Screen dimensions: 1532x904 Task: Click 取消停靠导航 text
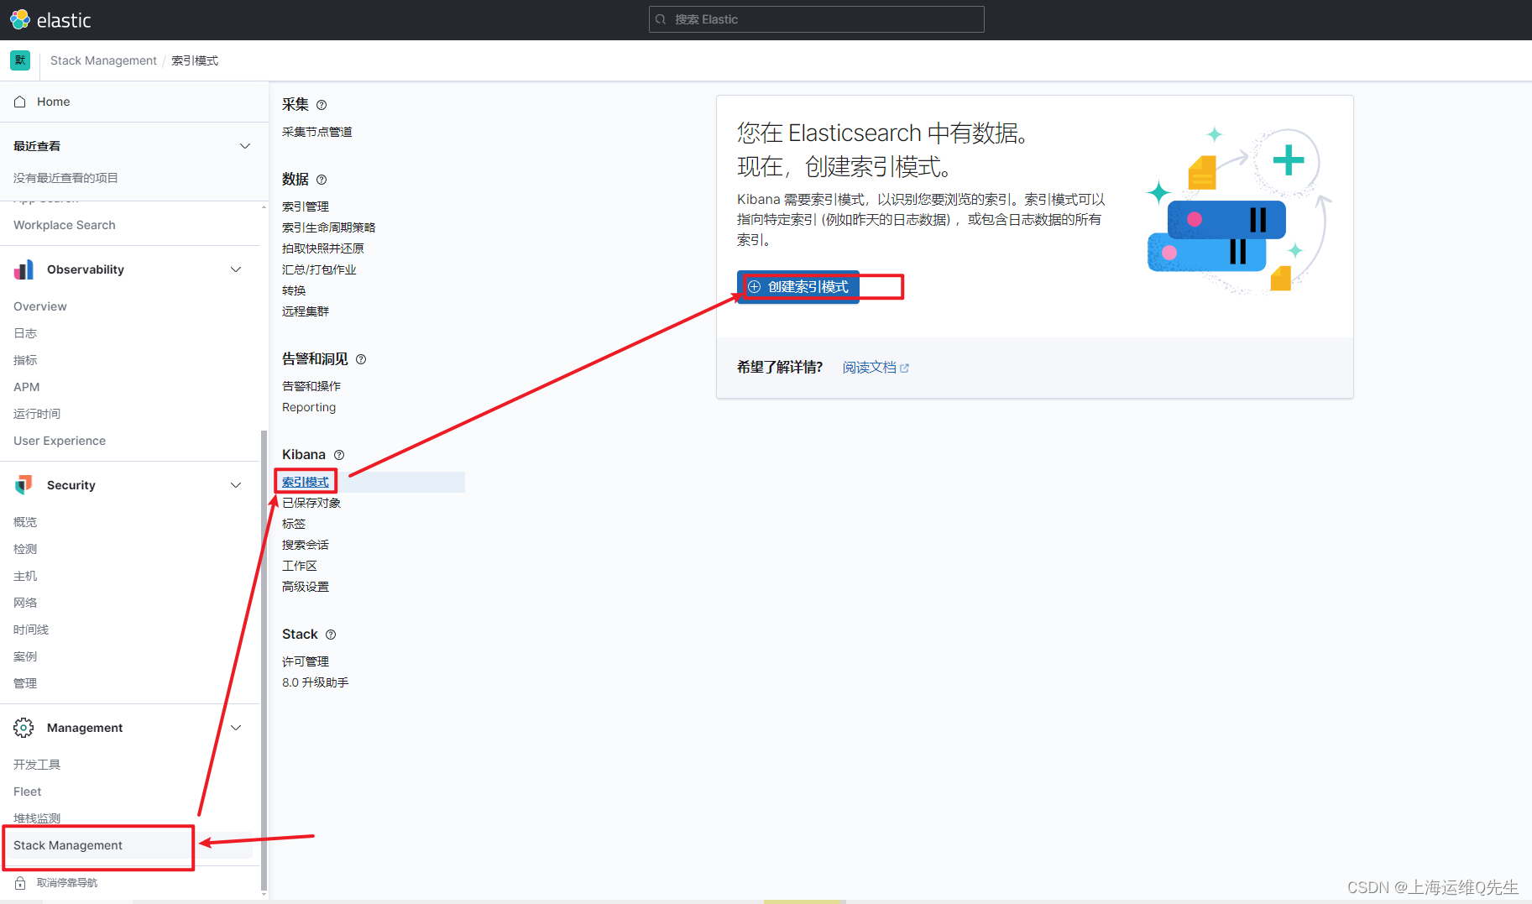click(x=67, y=883)
